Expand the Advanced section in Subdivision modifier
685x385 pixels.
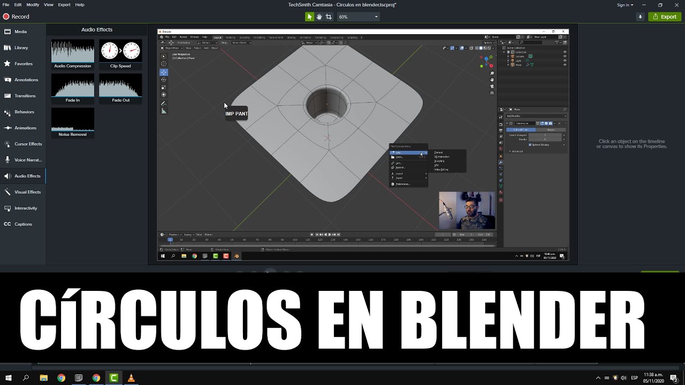517,151
